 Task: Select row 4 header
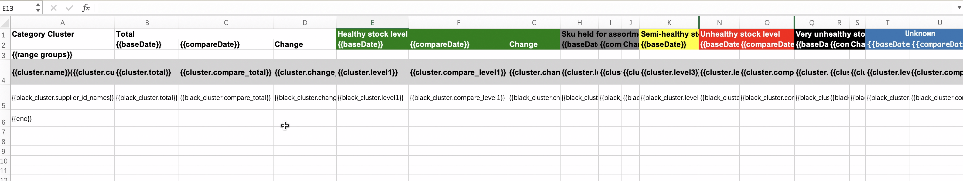pyautogui.click(x=4, y=80)
